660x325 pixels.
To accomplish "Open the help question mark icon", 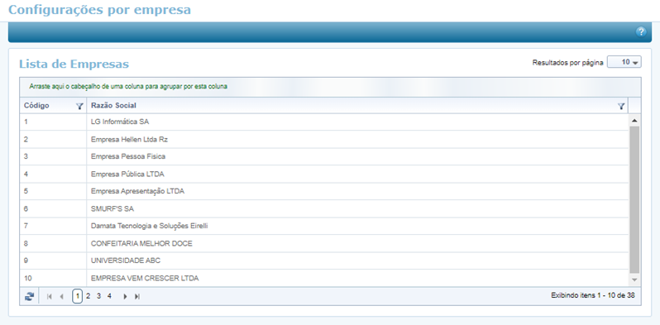I will [641, 31].
